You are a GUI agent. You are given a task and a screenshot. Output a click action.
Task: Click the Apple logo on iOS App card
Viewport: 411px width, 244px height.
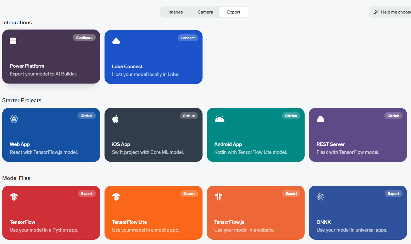pyautogui.click(x=116, y=119)
